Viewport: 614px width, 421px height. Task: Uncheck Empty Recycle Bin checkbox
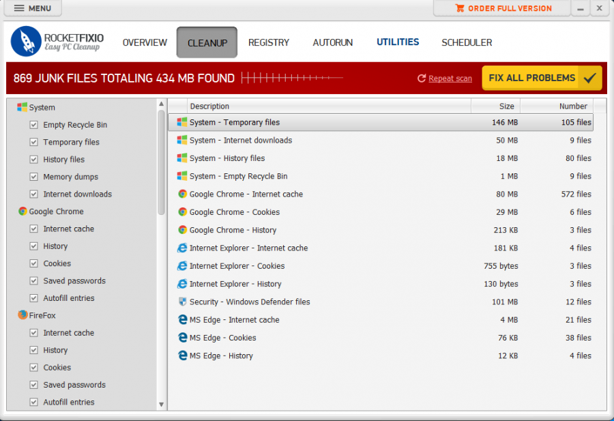(33, 125)
